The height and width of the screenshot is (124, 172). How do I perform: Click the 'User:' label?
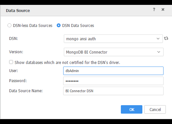pyautogui.click(x=13, y=71)
